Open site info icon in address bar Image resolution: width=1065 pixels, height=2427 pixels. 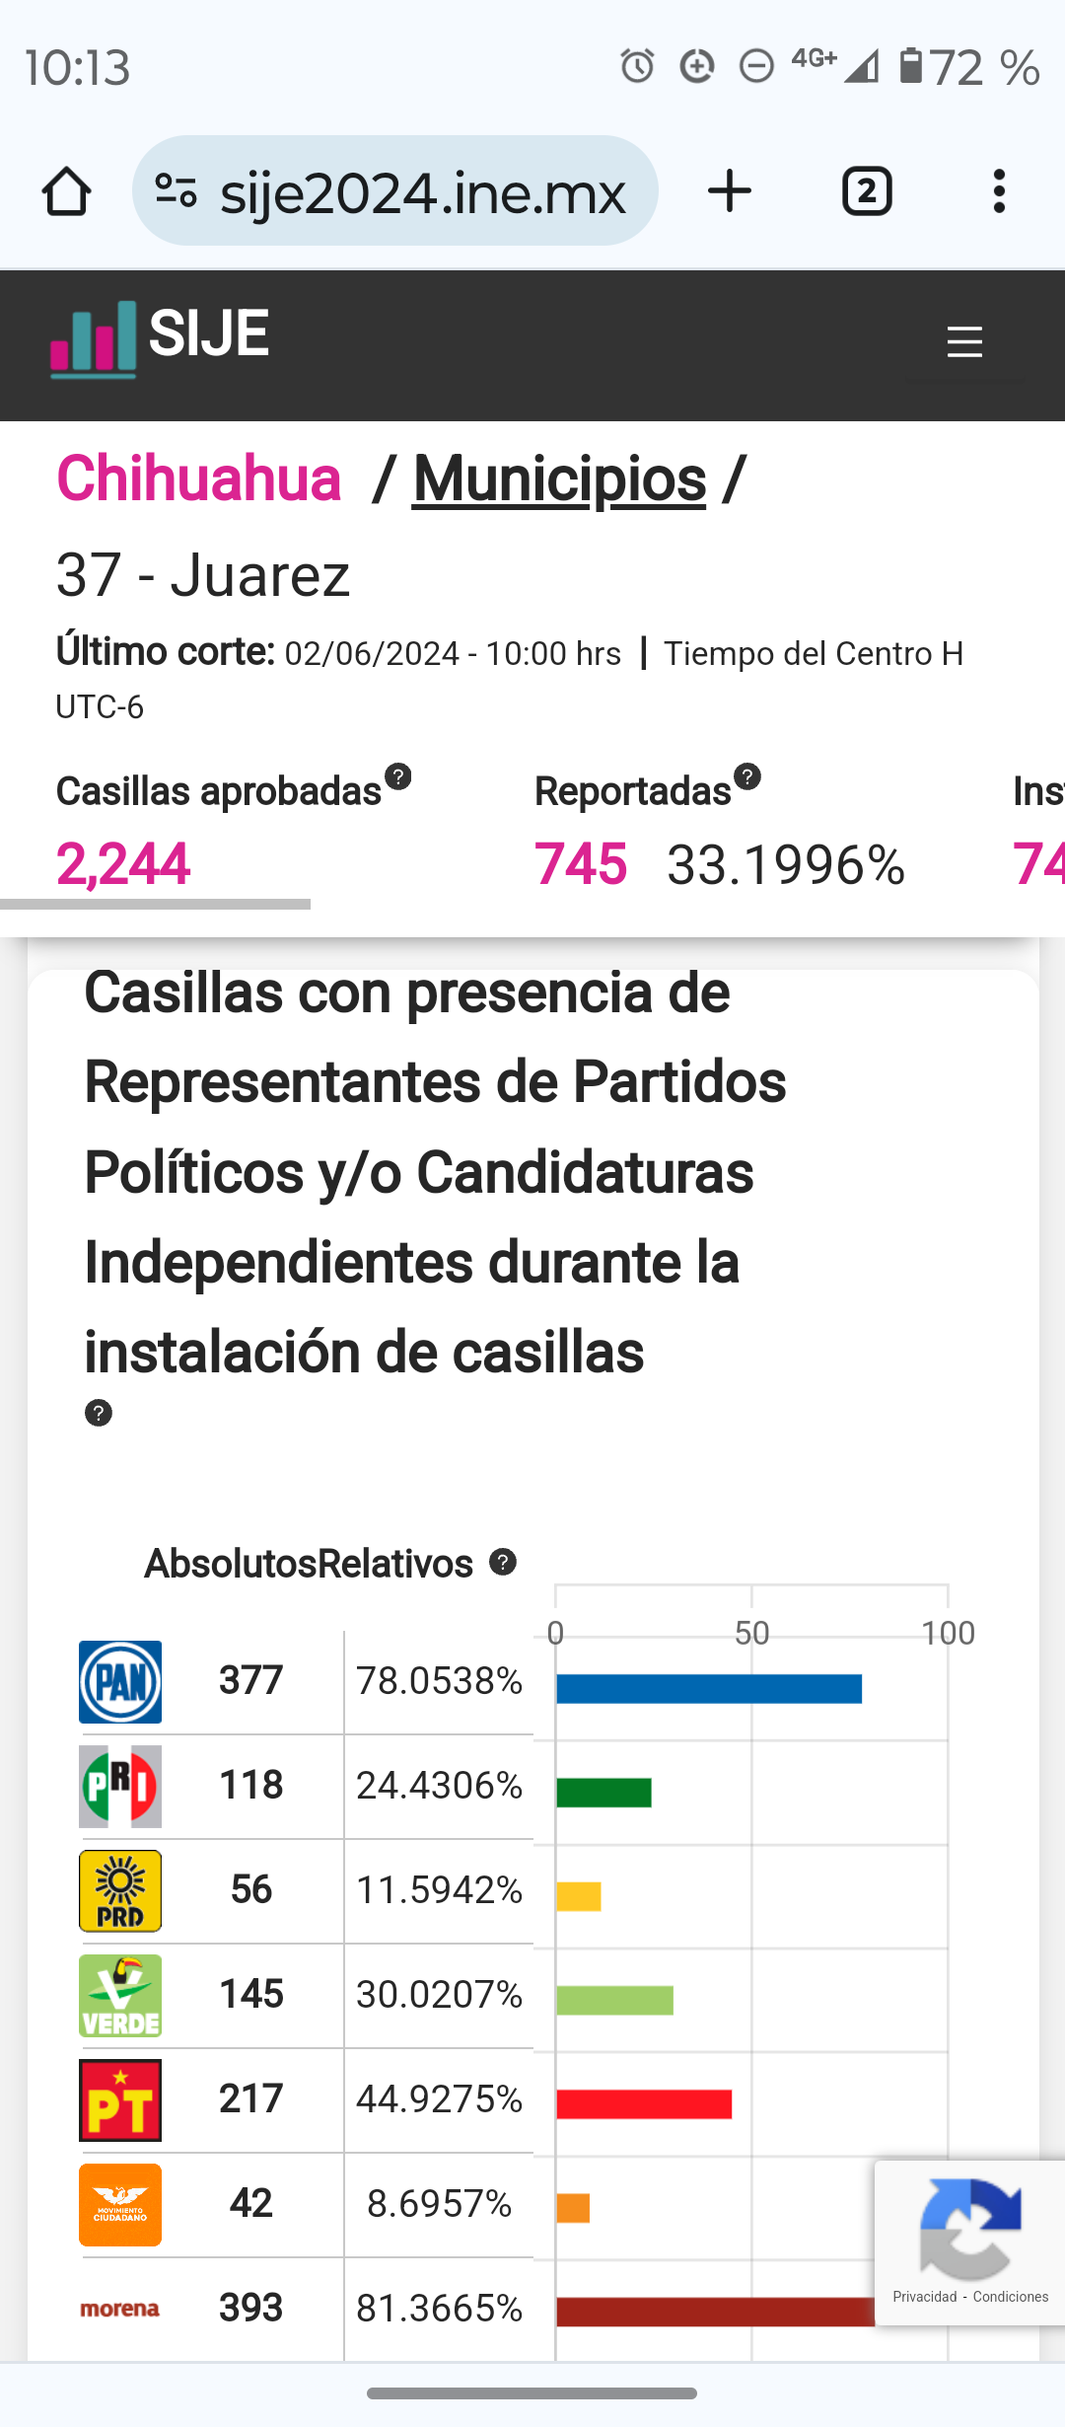click(x=177, y=191)
